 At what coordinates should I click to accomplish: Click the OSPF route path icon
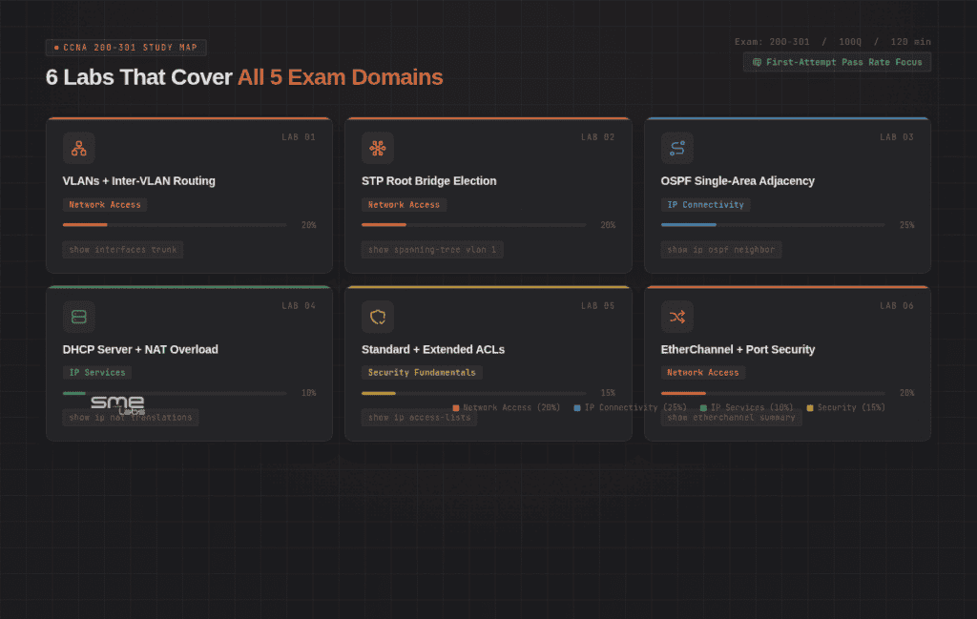click(677, 148)
